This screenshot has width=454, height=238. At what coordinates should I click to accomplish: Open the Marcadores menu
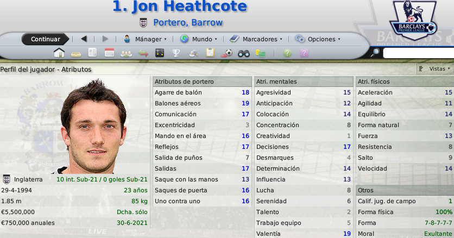click(256, 39)
